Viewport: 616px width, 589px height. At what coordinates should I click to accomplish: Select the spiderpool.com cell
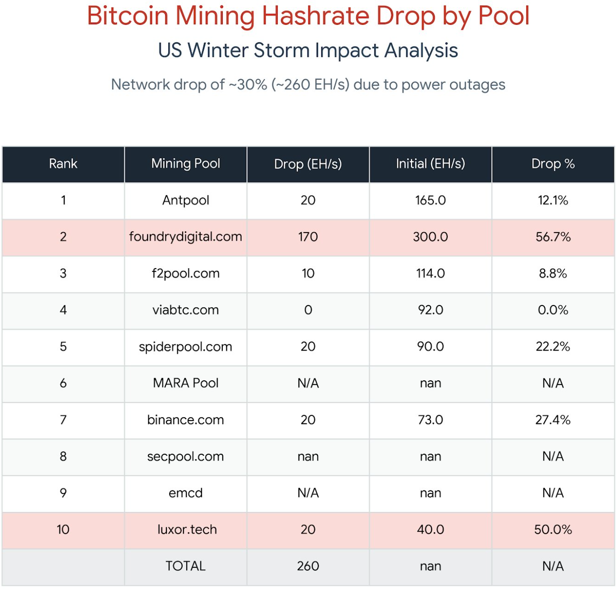[x=185, y=347]
